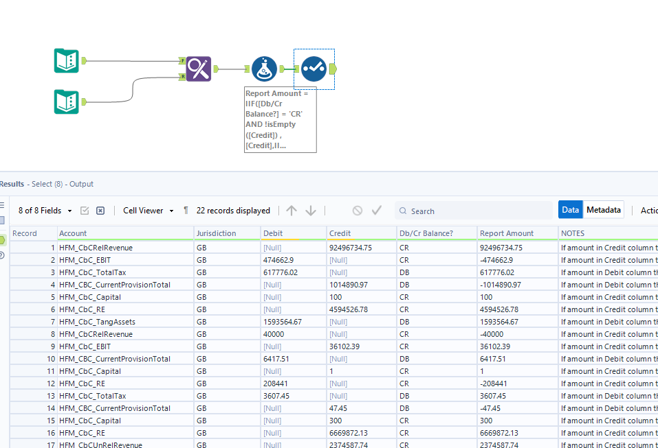Click the gray checkmark icon in the Results toolbar

tap(377, 211)
